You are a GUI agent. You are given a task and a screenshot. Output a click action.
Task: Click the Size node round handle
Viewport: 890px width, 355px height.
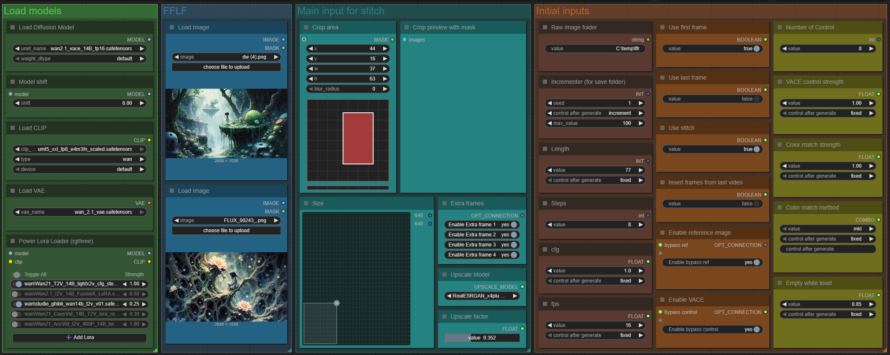pyautogui.click(x=337, y=303)
